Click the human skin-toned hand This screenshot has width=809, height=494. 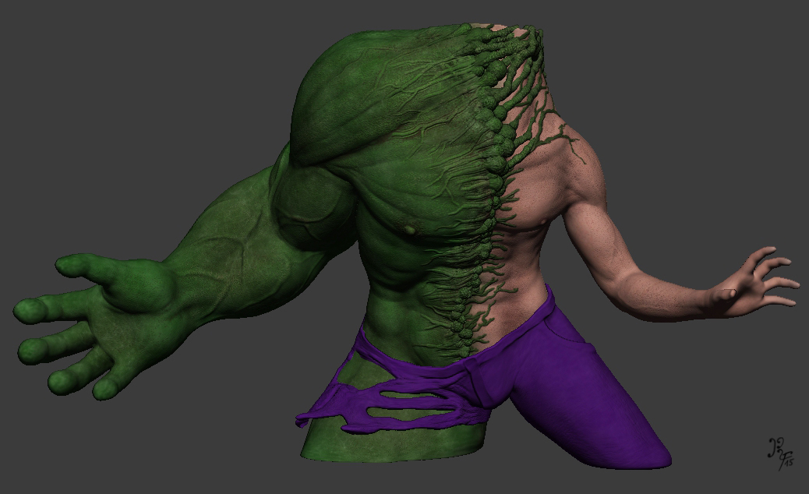click(x=751, y=284)
